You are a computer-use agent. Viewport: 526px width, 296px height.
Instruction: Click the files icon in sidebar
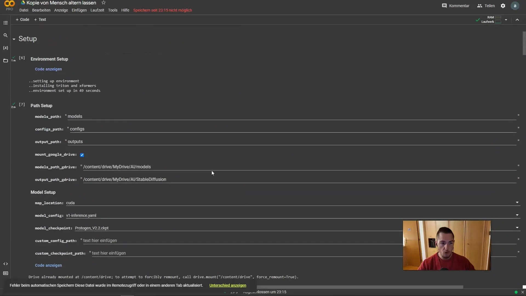click(5, 60)
